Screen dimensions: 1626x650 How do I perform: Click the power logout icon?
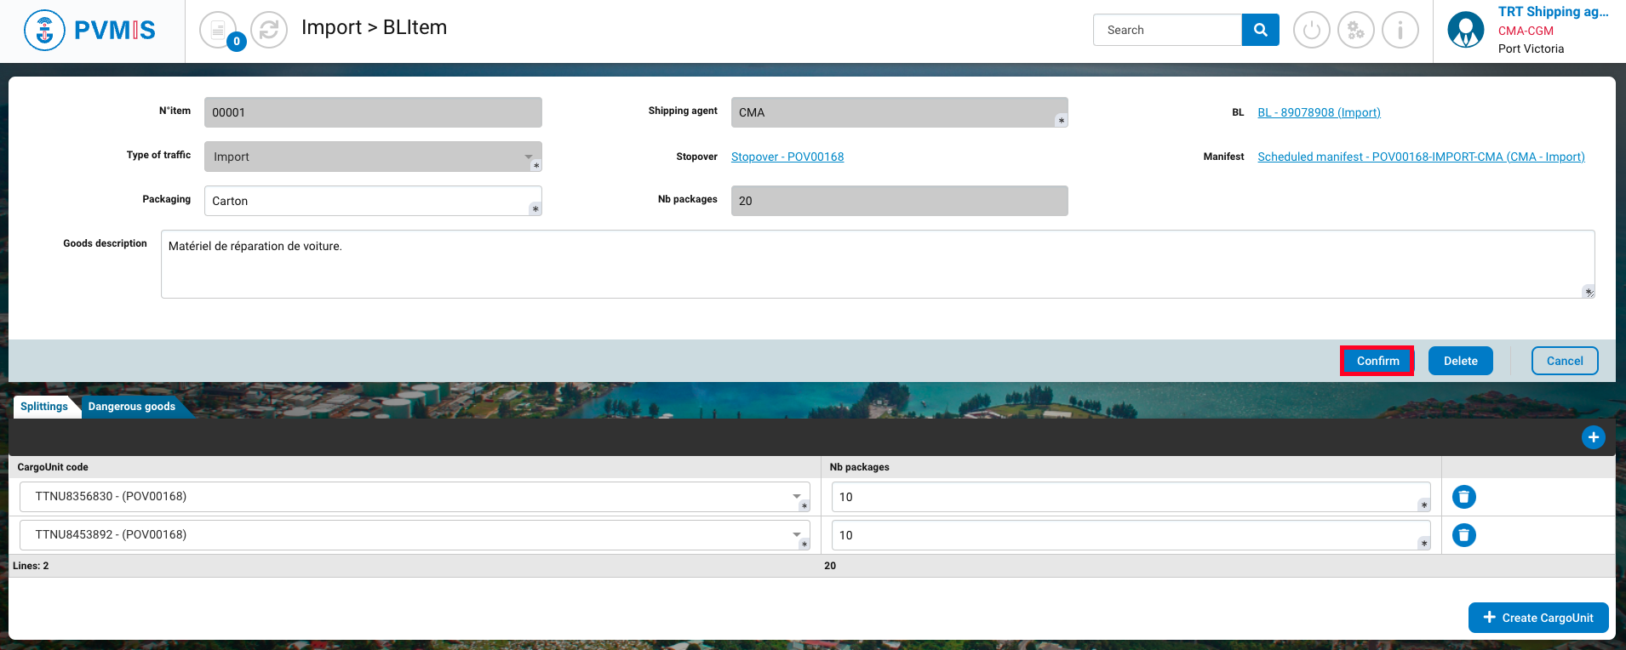coord(1311,31)
